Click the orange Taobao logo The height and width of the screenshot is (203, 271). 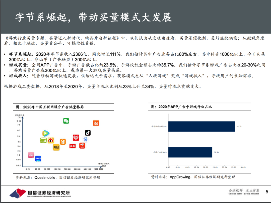click(x=96, y=123)
